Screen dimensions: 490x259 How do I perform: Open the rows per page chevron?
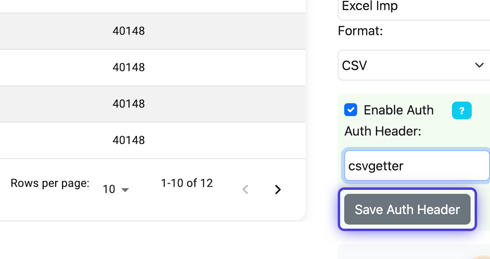click(x=125, y=189)
